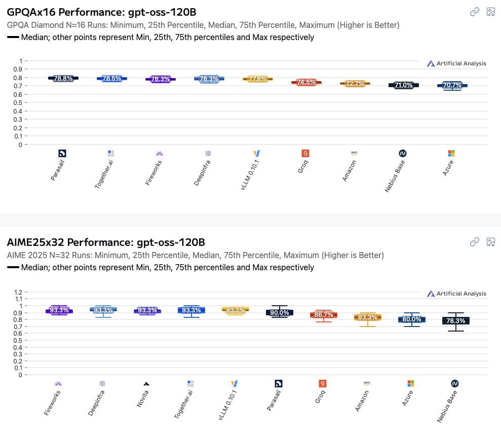
Task: Click Groq logo in GPQA chart
Action: click(x=305, y=153)
